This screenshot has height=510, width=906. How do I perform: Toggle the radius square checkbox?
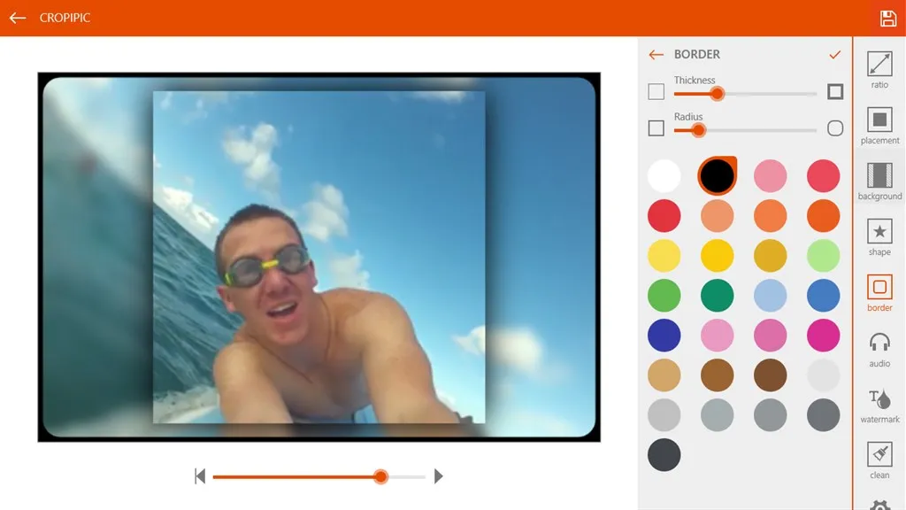click(x=656, y=128)
